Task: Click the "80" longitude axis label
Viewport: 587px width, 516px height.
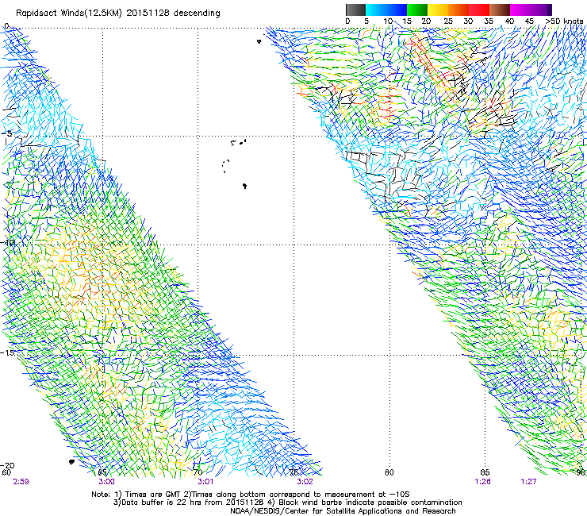Action: point(389,472)
